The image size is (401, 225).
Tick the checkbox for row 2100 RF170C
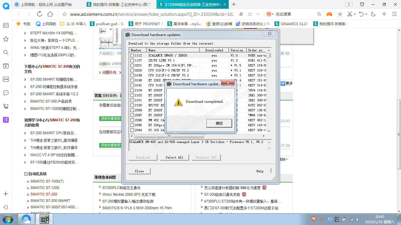click(132, 105)
